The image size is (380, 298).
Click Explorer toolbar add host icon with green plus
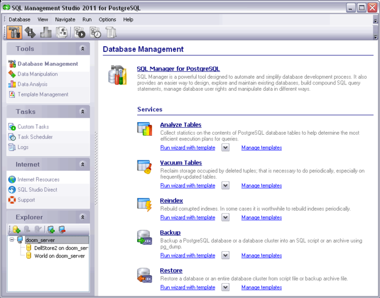pyautogui.click(x=51, y=229)
